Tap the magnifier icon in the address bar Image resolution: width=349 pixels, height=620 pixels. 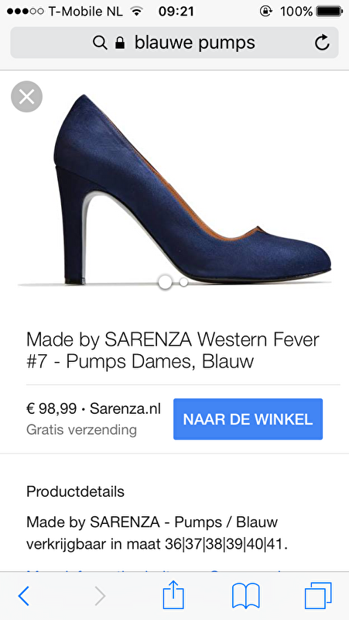pyautogui.click(x=100, y=43)
